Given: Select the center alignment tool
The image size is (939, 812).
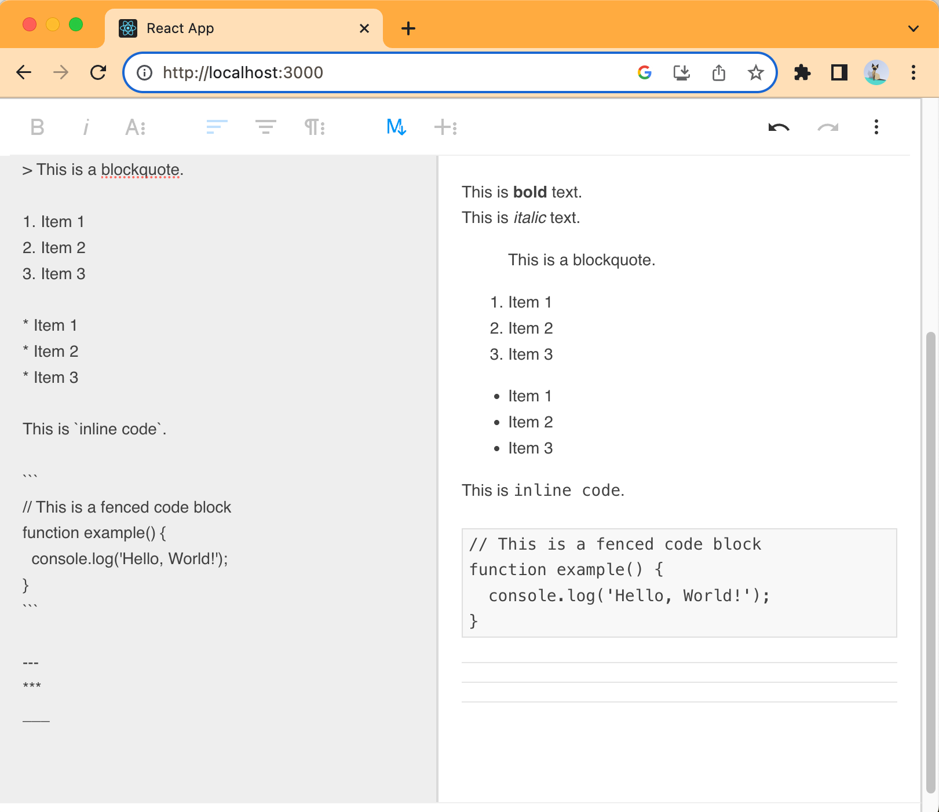Looking at the screenshot, I should [x=264, y=127].
